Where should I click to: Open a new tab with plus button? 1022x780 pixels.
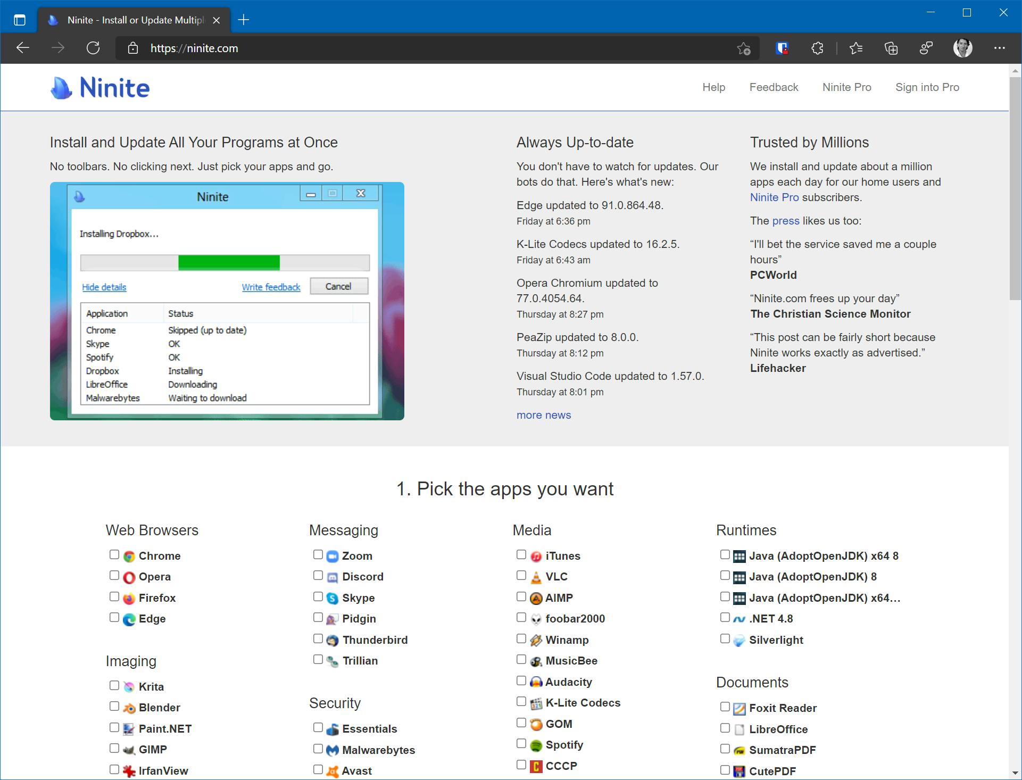tap(244, 20)
